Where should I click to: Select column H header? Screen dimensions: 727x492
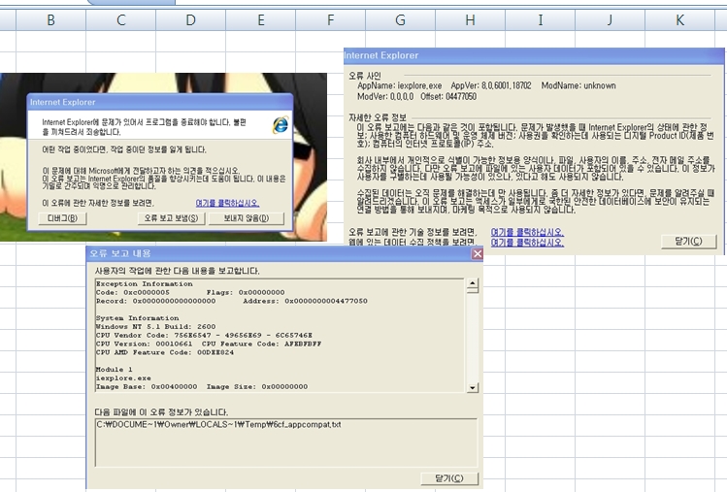coord(470,20)
